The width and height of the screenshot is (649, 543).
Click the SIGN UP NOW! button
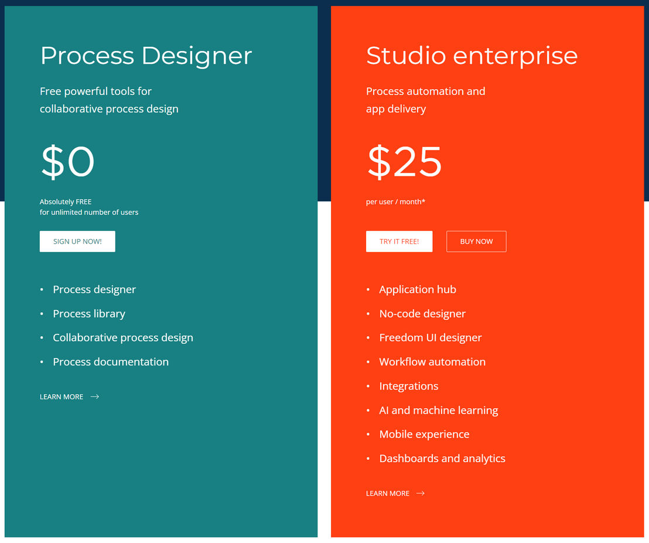tap(77, 241)
